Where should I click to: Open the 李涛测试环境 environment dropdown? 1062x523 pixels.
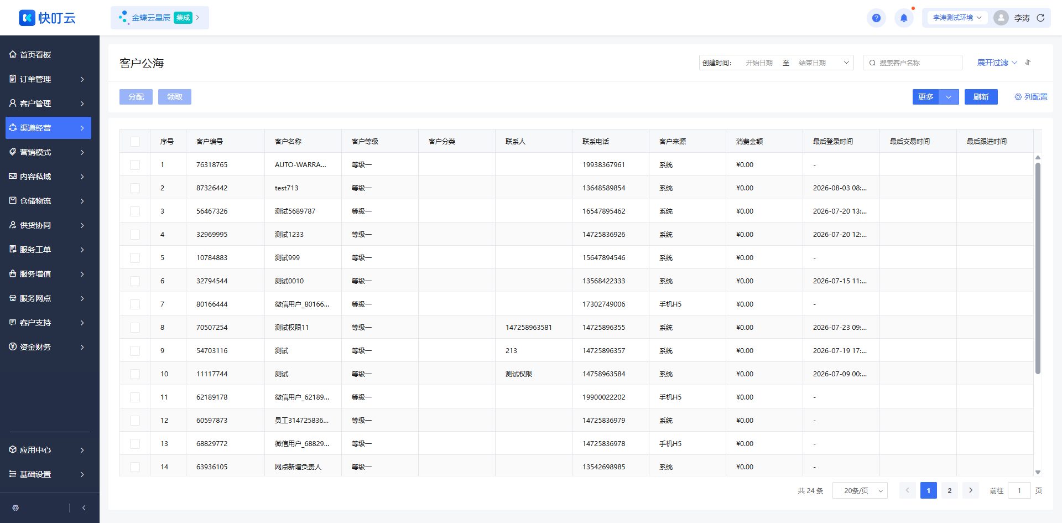(x=957, y=18)
